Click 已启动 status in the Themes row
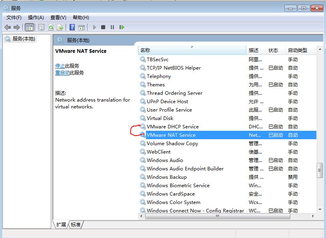The width and height of the screenshot is (326, 238). pyautogui.click(x=276, y=84)
